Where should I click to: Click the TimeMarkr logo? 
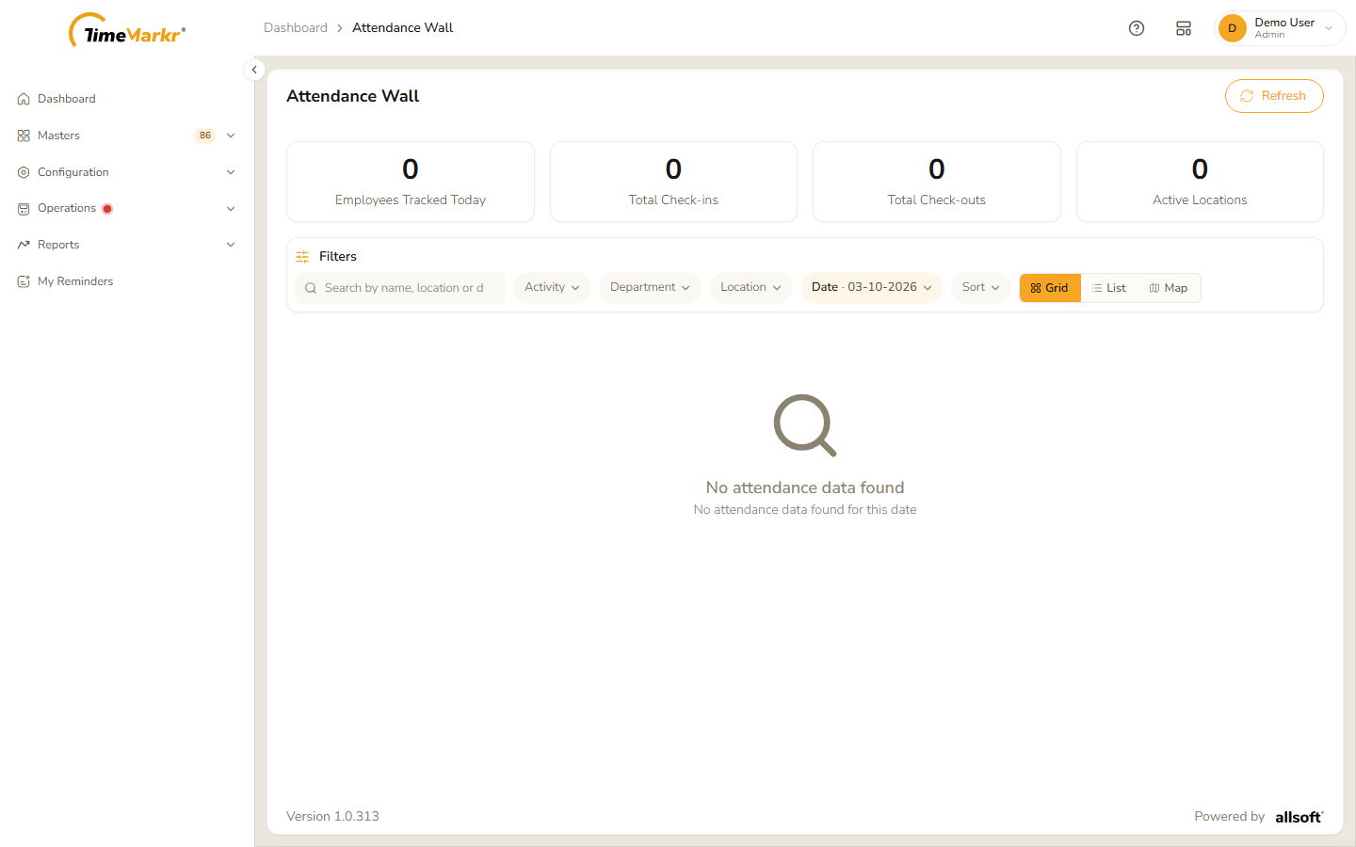127,30
